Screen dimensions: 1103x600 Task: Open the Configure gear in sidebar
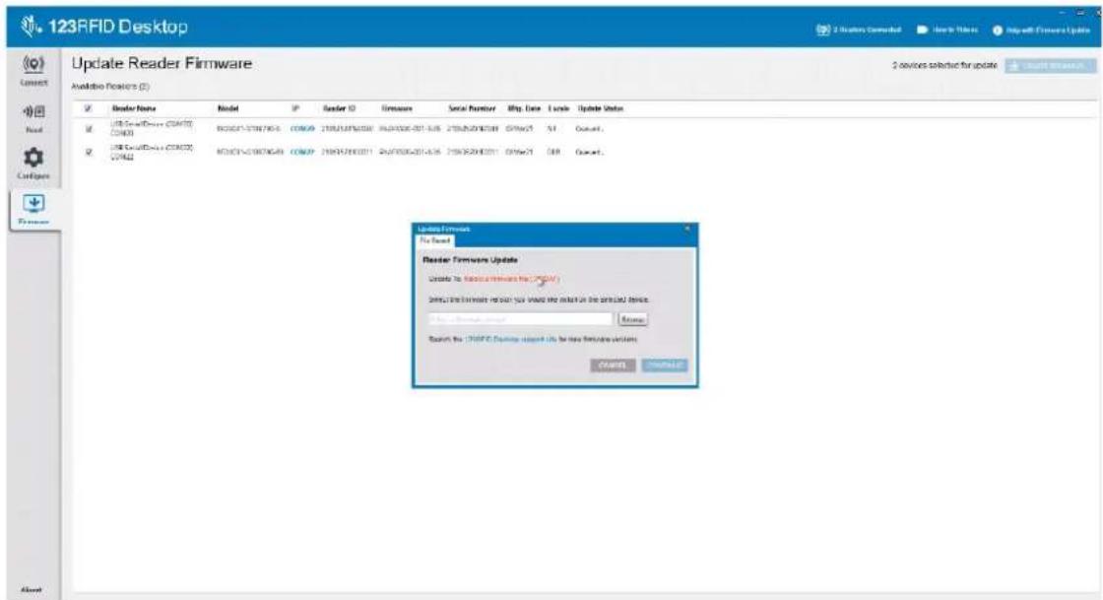pos(33,164)
